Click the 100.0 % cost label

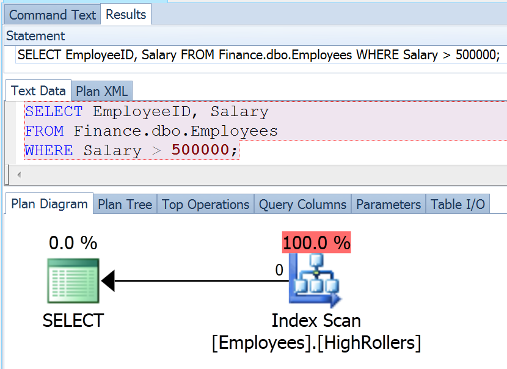click(x=316, y=243)
